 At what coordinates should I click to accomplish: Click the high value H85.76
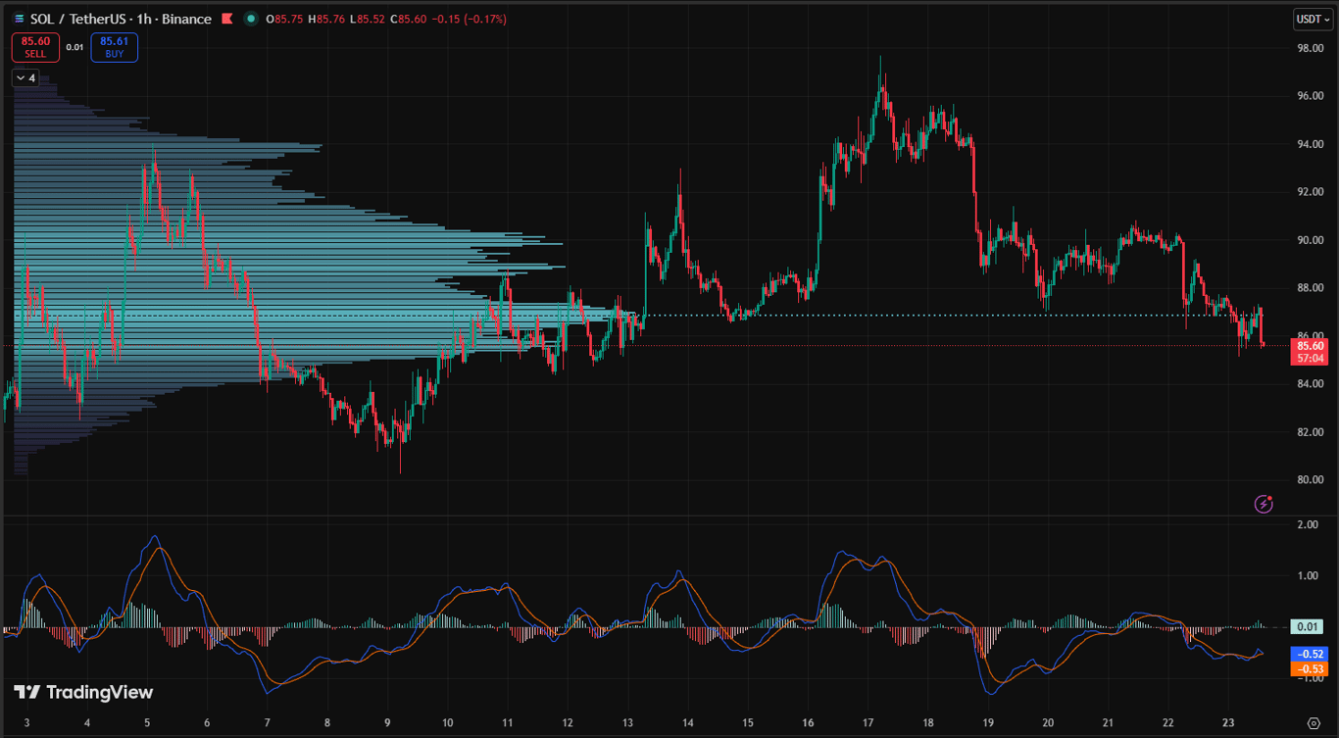tap(325, 19)
